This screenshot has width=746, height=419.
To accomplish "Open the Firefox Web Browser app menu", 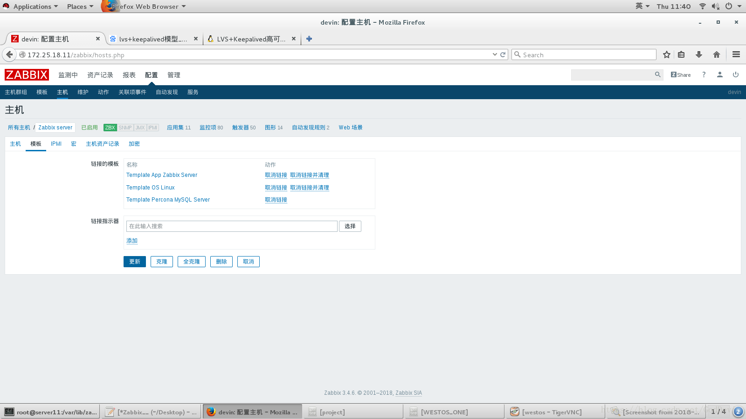I will click(x=145, y=6).
